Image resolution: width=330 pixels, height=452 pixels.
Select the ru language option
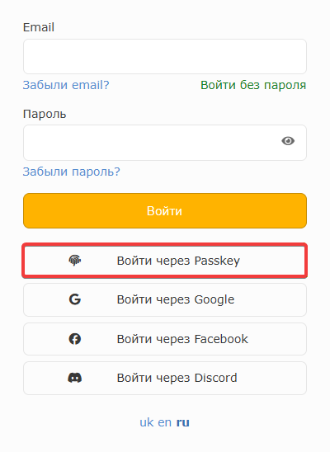click(182, 422)
